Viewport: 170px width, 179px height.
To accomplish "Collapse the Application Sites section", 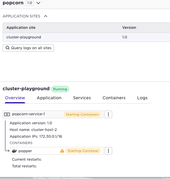I will tap(46, 16).
